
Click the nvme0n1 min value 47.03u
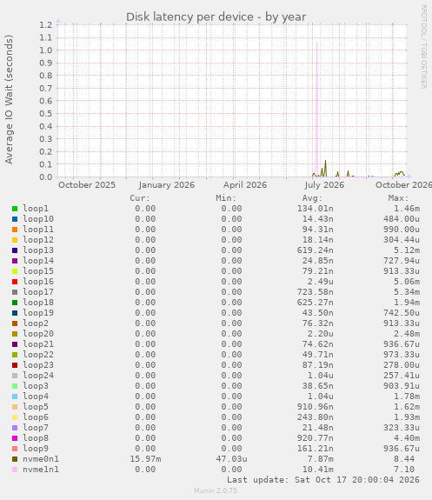(231, 459)
